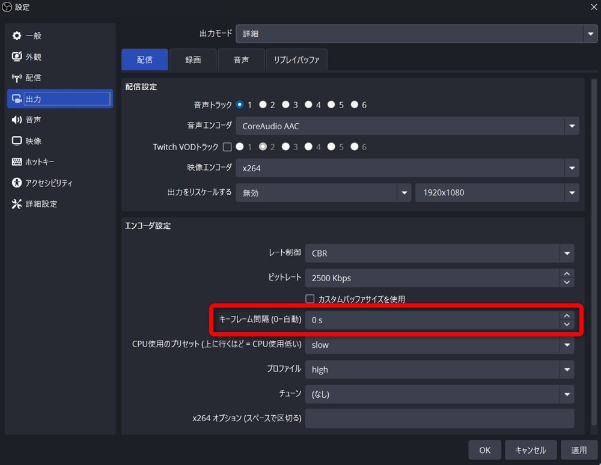Click the Advanced (詳細設定) tools icon
The width and height of the screenshot is (601, 465).
[x=17, y=204]
